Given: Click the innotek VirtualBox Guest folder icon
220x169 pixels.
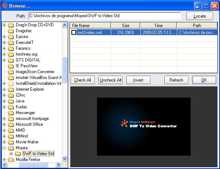Looking at the screenshot, I should (11, 78).
